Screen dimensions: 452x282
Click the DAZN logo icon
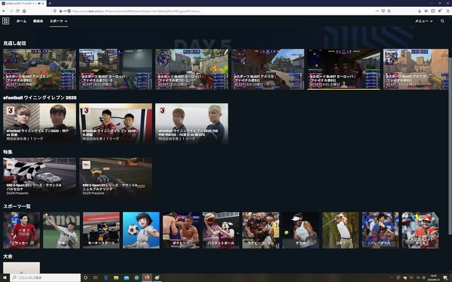click(x=6, y=21)
